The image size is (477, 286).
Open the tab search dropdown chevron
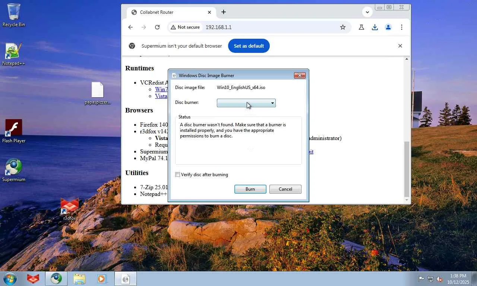pos(367,12)
